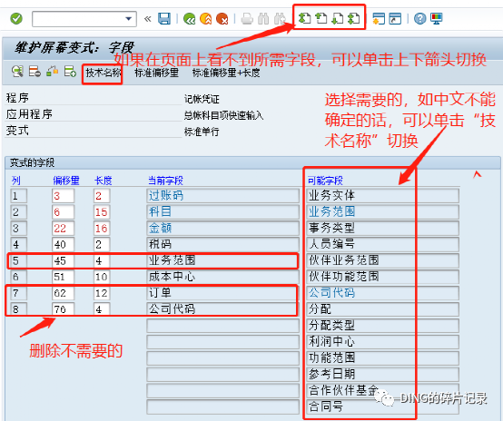Jump to Last Page icon
This screenshot has width=503, height=421.
353,18
